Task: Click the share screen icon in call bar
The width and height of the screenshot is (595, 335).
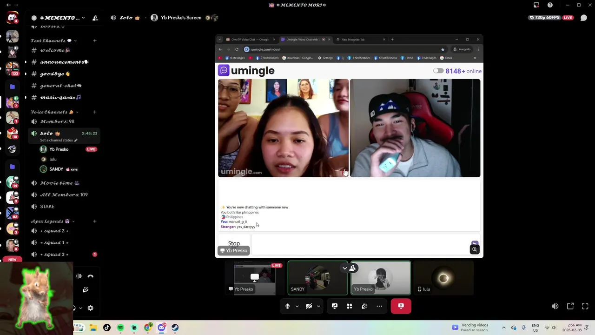Action: point(335,306)
